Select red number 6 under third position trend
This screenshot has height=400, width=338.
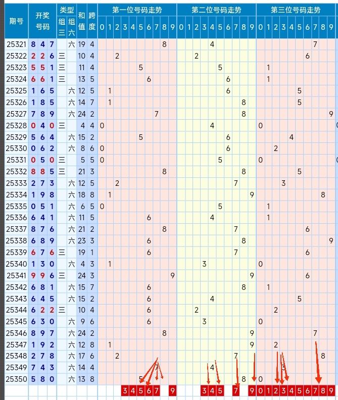(x=307, y=390)
